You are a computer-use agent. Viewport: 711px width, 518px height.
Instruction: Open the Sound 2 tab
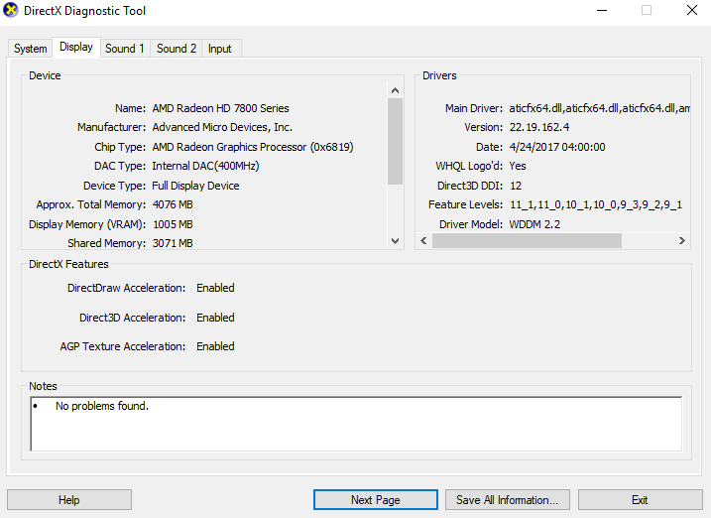(x=177, y=49)
